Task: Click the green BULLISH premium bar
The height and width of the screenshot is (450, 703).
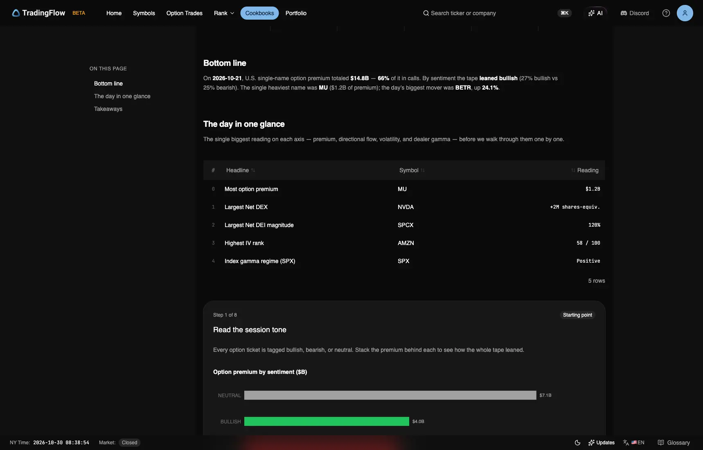Action: point(327,421)
